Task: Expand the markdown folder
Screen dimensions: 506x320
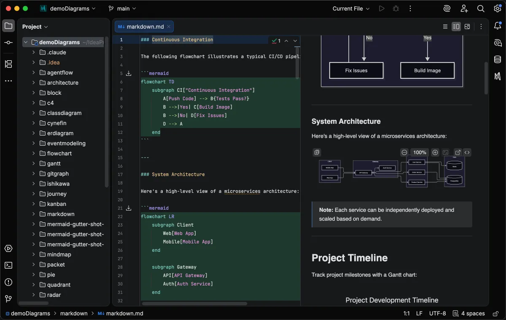Action: click(34, 214)
